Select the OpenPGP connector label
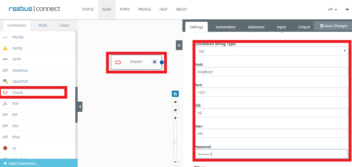Viewport: 352px width, 167px height. coord(20,81)
